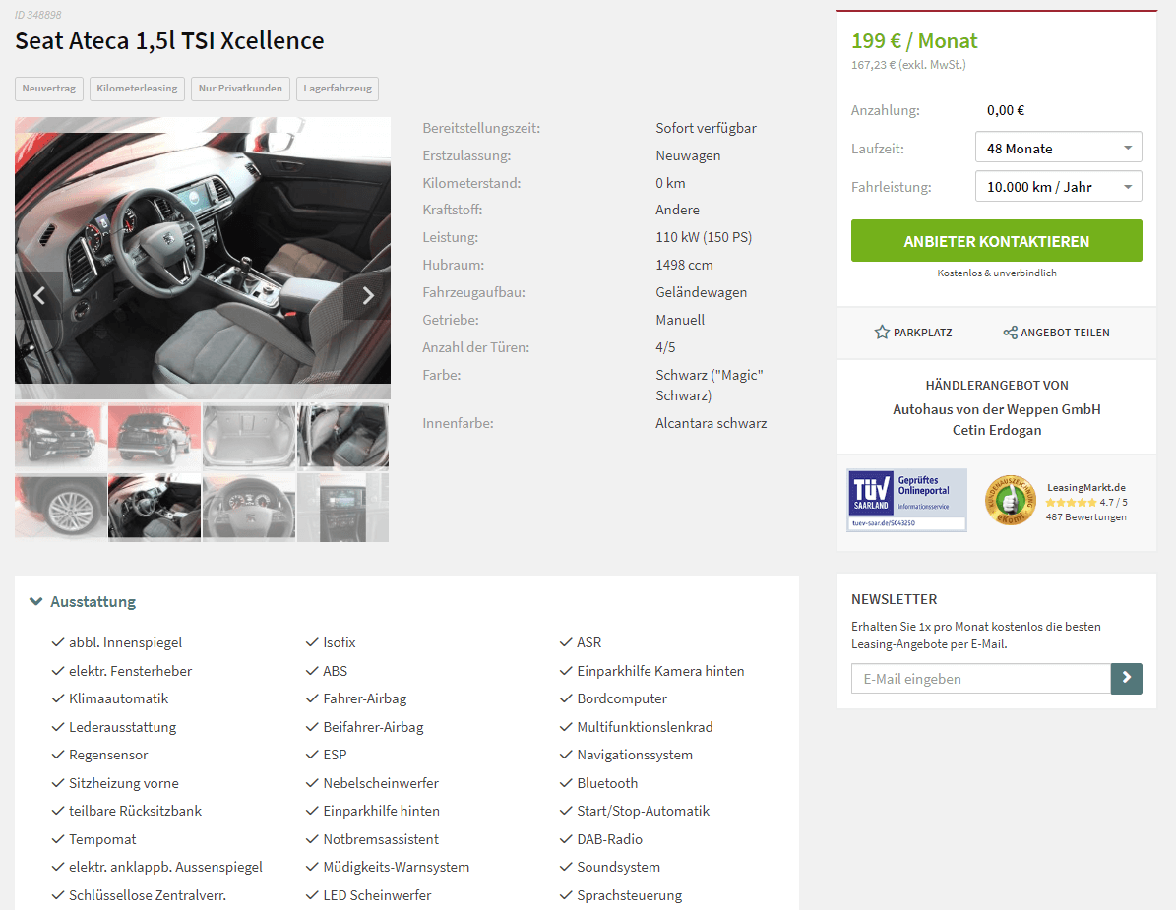Click the Anbieter kontaktieren button
The image size is (1176, 910).
click(996, 241)
